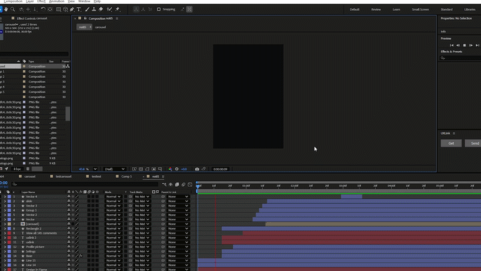Click the channel and color management icon
The width and height of the screenshot is (481, 271).
pyautogui.click(x=170, y=169)
